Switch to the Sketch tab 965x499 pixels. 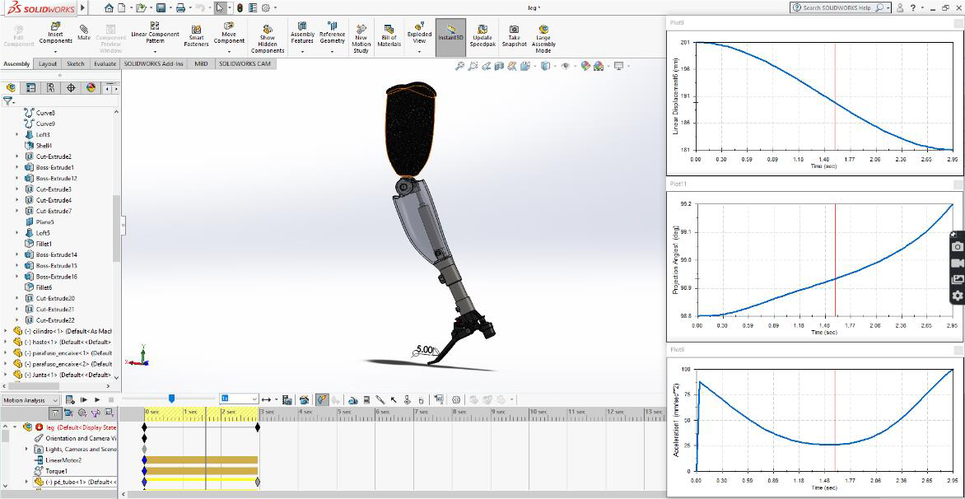coord(74,63)
